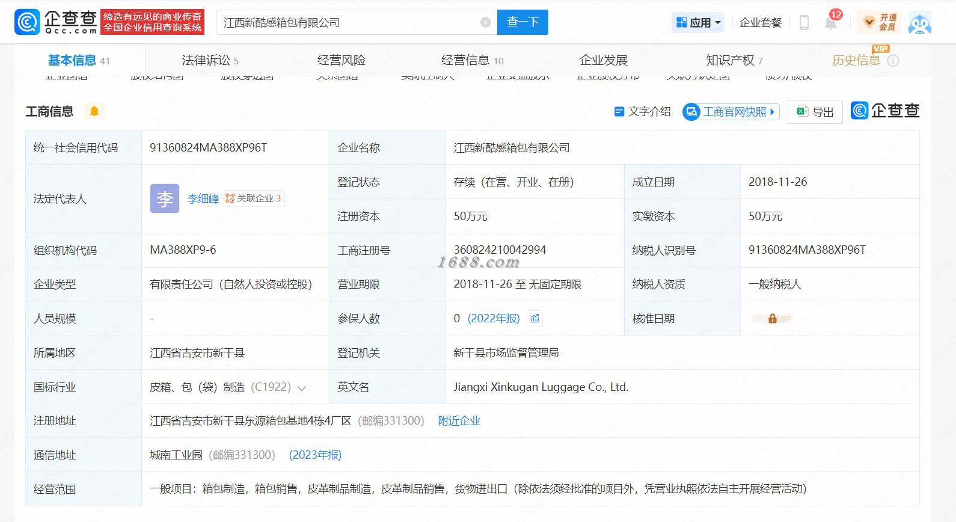Click the mobile phone icon in header

click(804, 22)
